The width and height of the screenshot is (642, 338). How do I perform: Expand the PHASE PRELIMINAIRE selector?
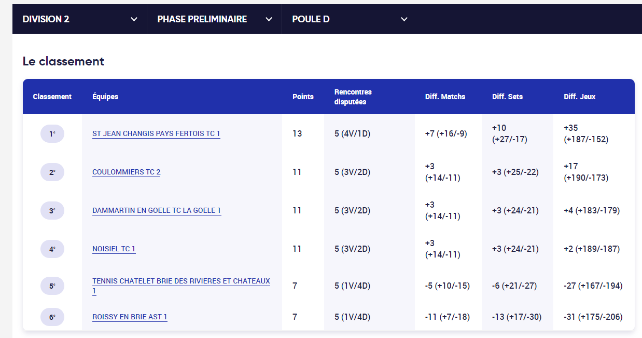[x=215, y=19]
